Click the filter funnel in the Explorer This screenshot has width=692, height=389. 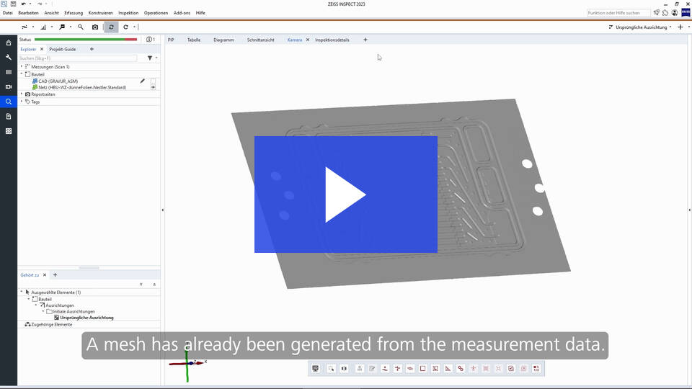(x=150, y=58)
